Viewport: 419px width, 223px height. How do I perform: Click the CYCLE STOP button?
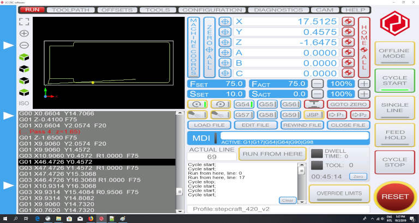[x=394, y=162]
